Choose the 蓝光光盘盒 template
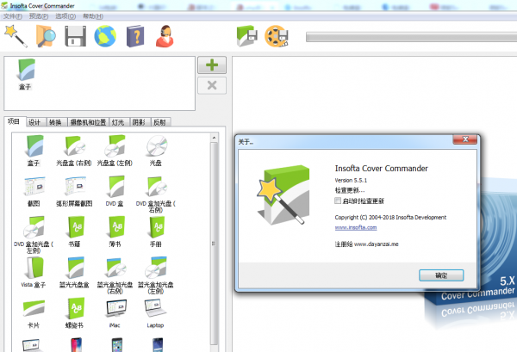 [74, 273]
